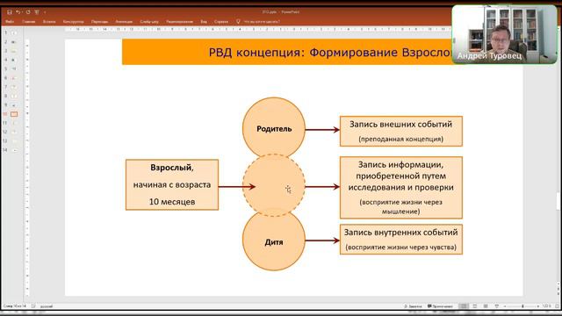Select arrow from Взрослый box into dashed circle
Viewport: 562px width, 316px height.
[x=236, y=187]
